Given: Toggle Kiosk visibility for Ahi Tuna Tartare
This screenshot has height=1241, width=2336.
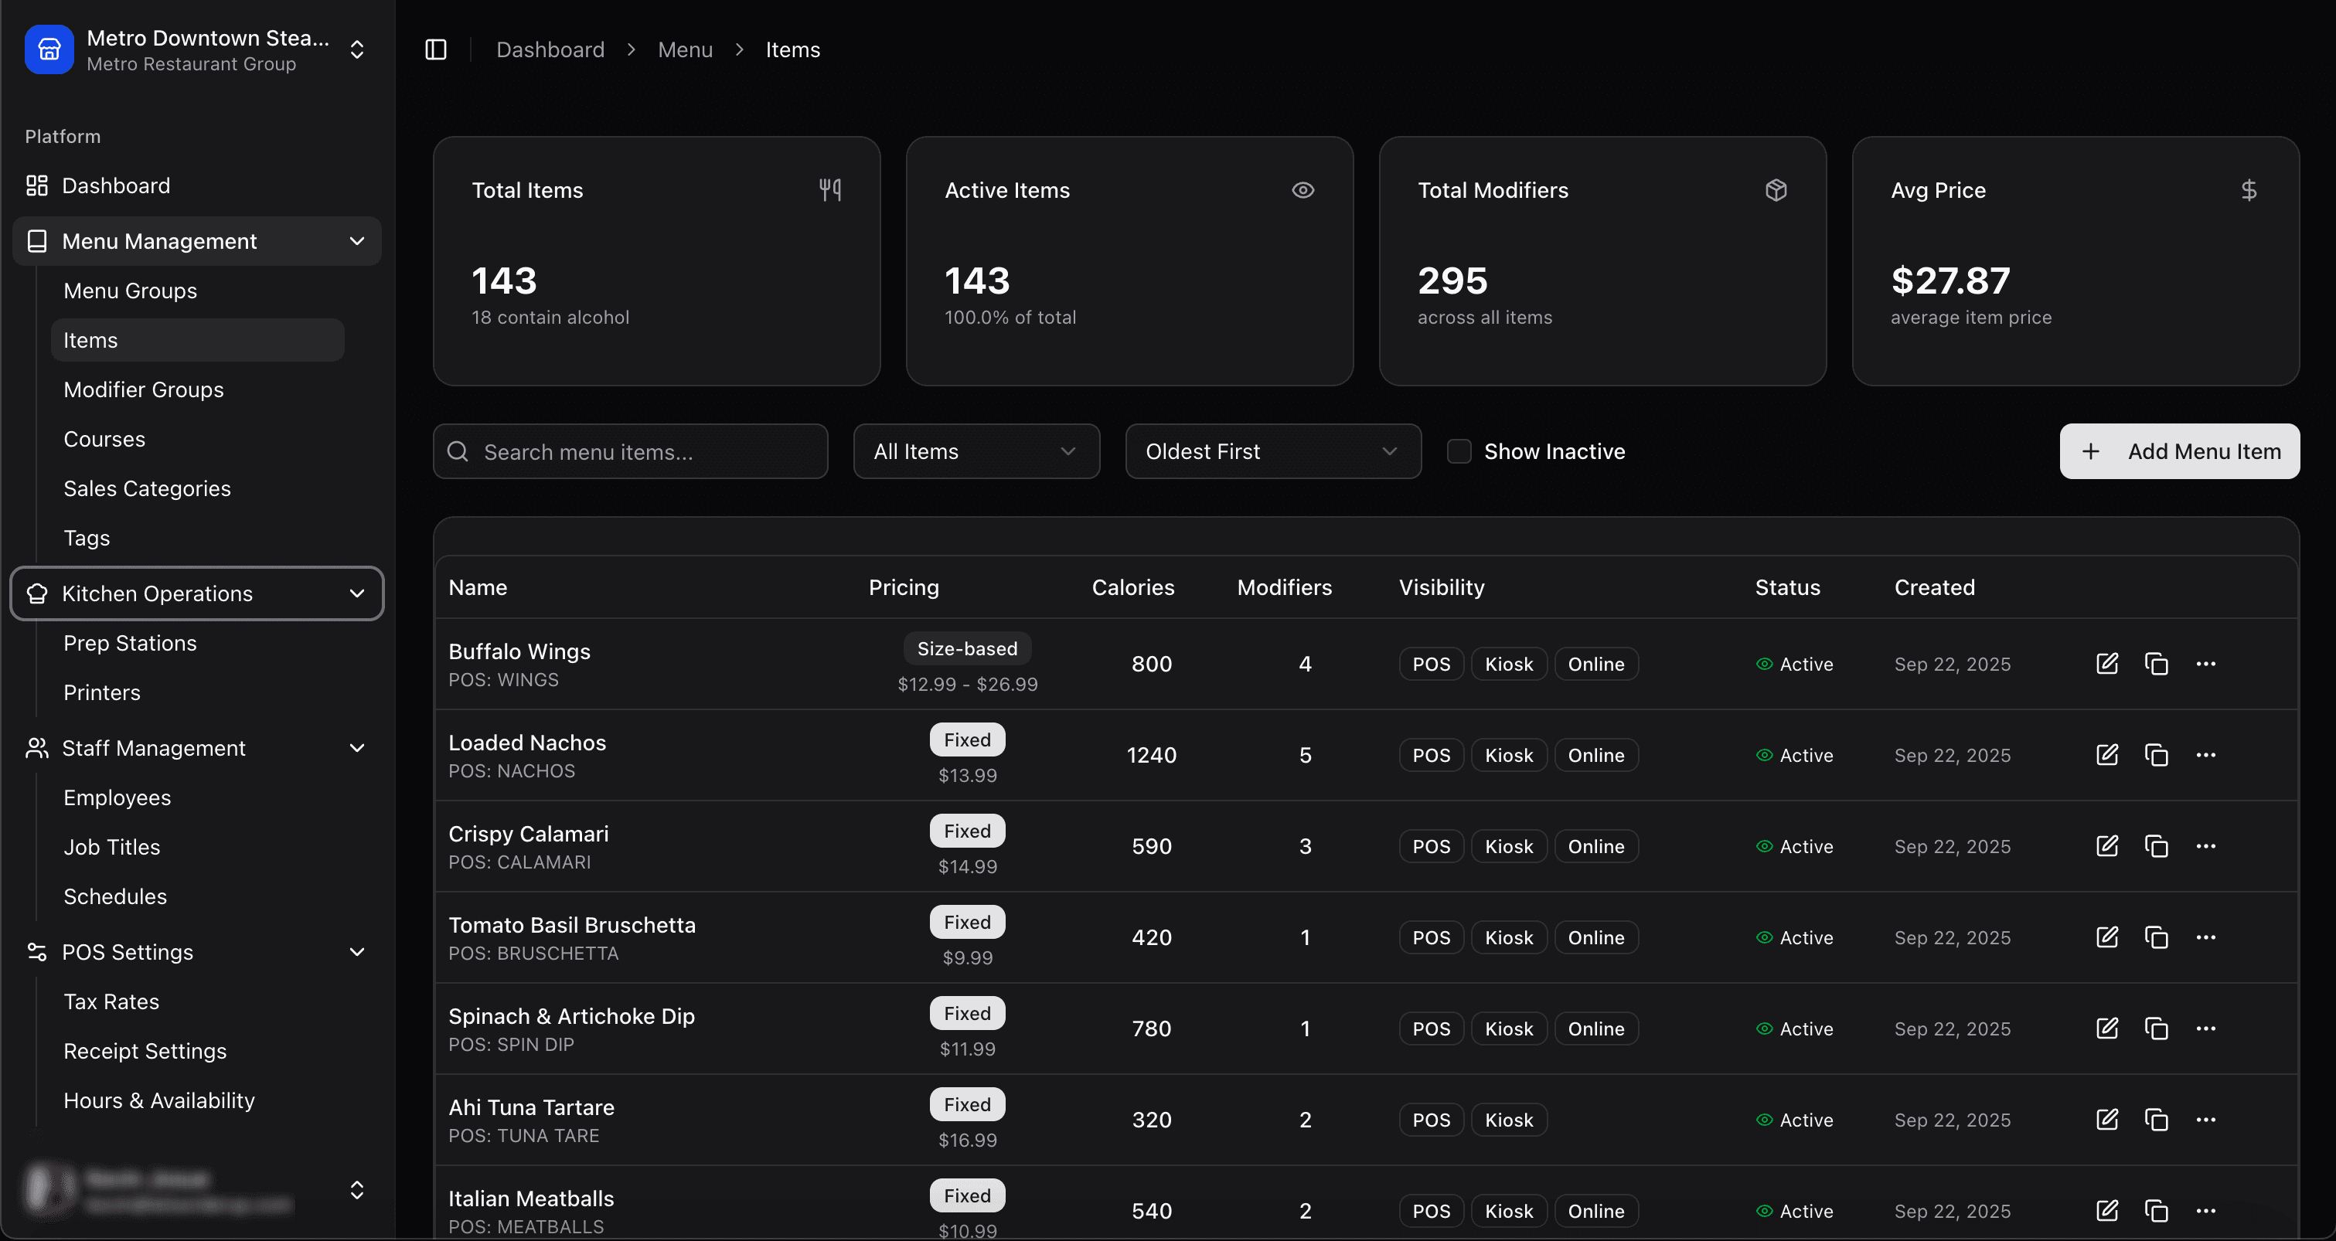Looking at the screenshot, I should [1508, 1120].
